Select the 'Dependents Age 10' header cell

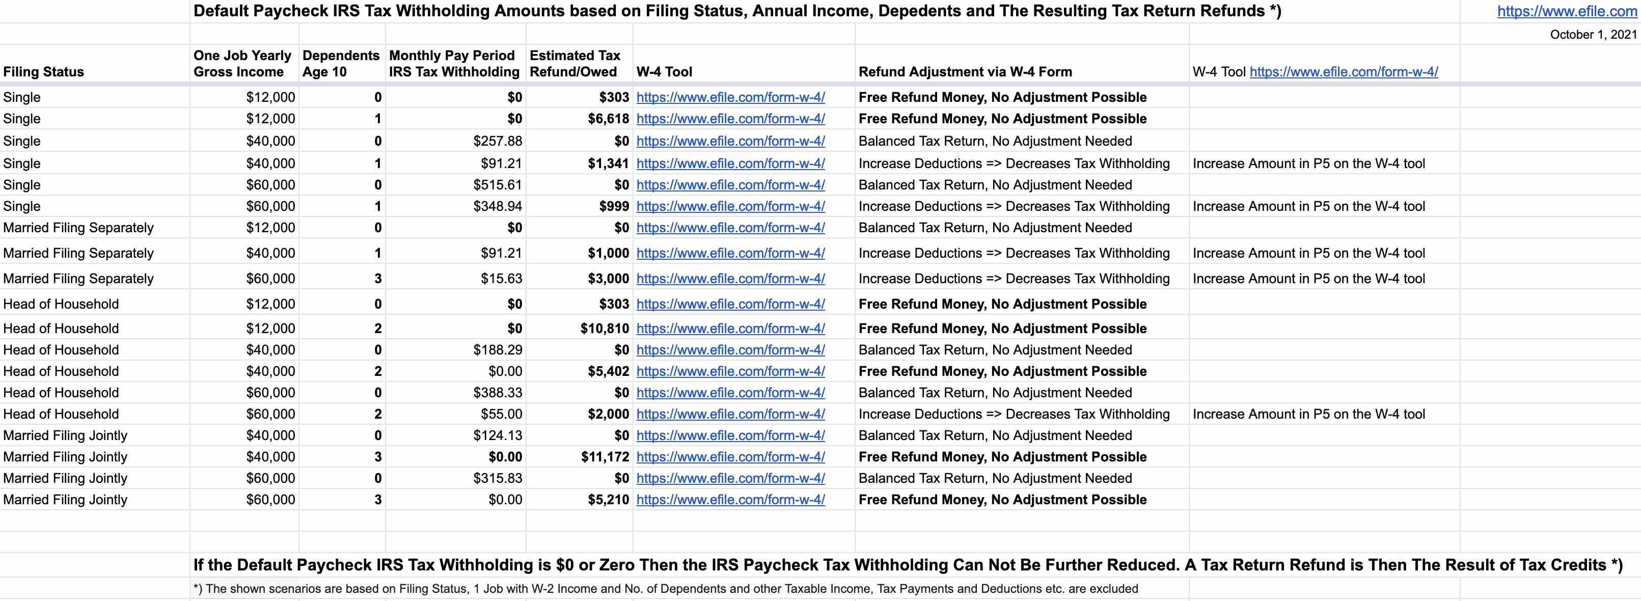(x=341, y=64)
